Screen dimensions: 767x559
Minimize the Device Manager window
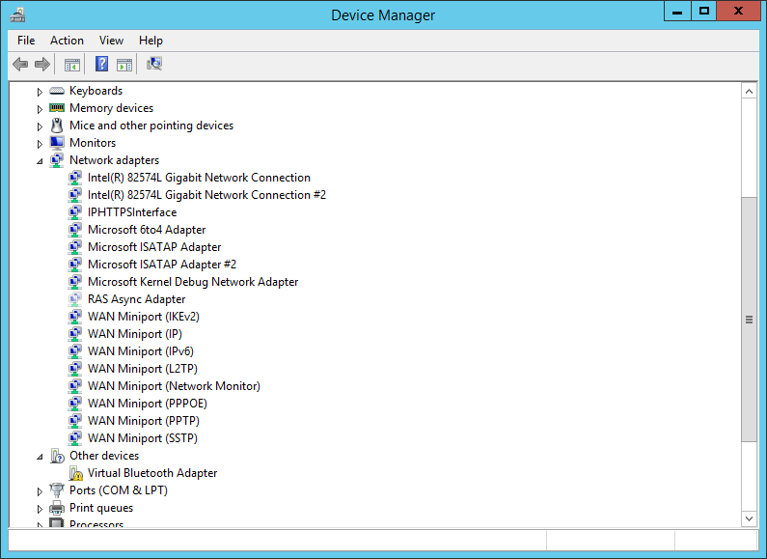coord(677,11)
